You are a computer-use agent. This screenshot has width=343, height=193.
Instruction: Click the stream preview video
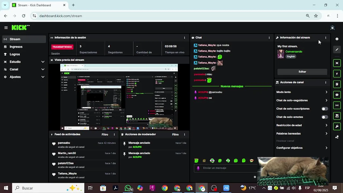(119, 97)
